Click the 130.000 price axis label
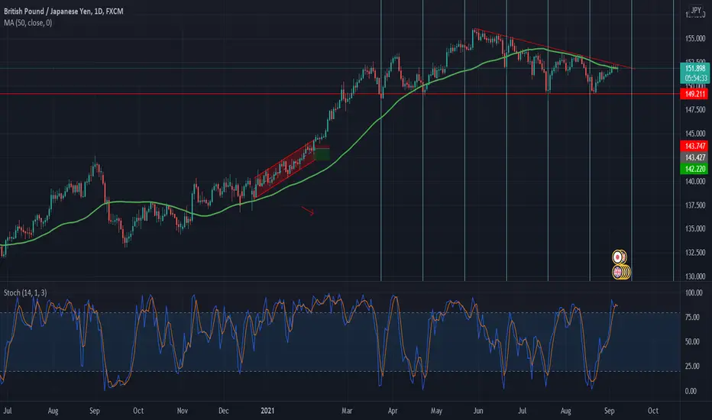The height and width of the screenshot is (420, 712). (695, 276)
